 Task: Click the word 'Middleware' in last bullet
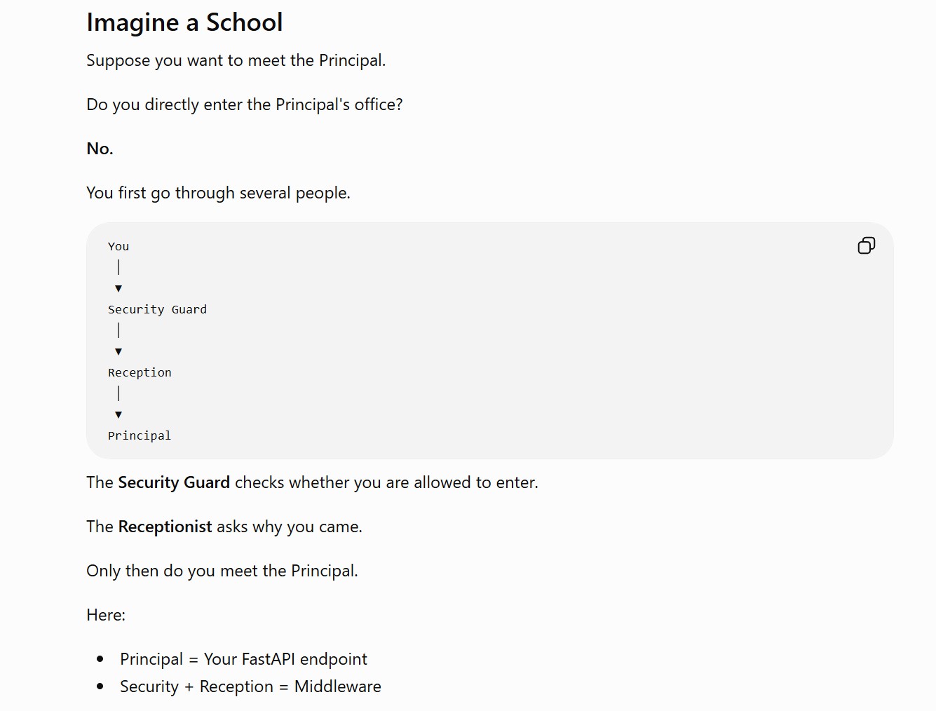pyautogui.click(x=338, y=686)
